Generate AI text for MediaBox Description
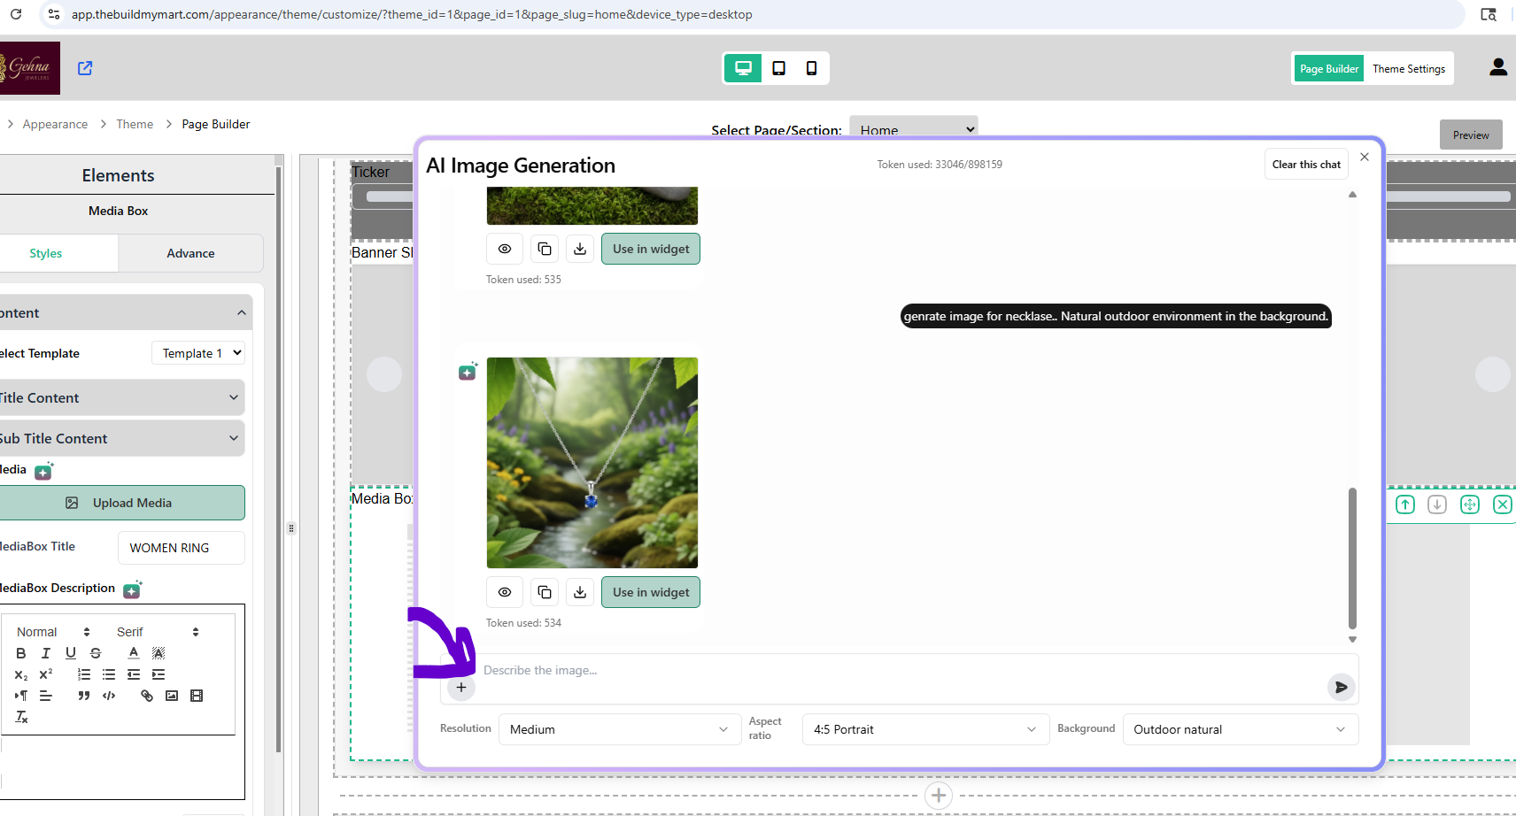Image resolution: width=1516 pixels, height=816 pixels. tap(132, 589)
